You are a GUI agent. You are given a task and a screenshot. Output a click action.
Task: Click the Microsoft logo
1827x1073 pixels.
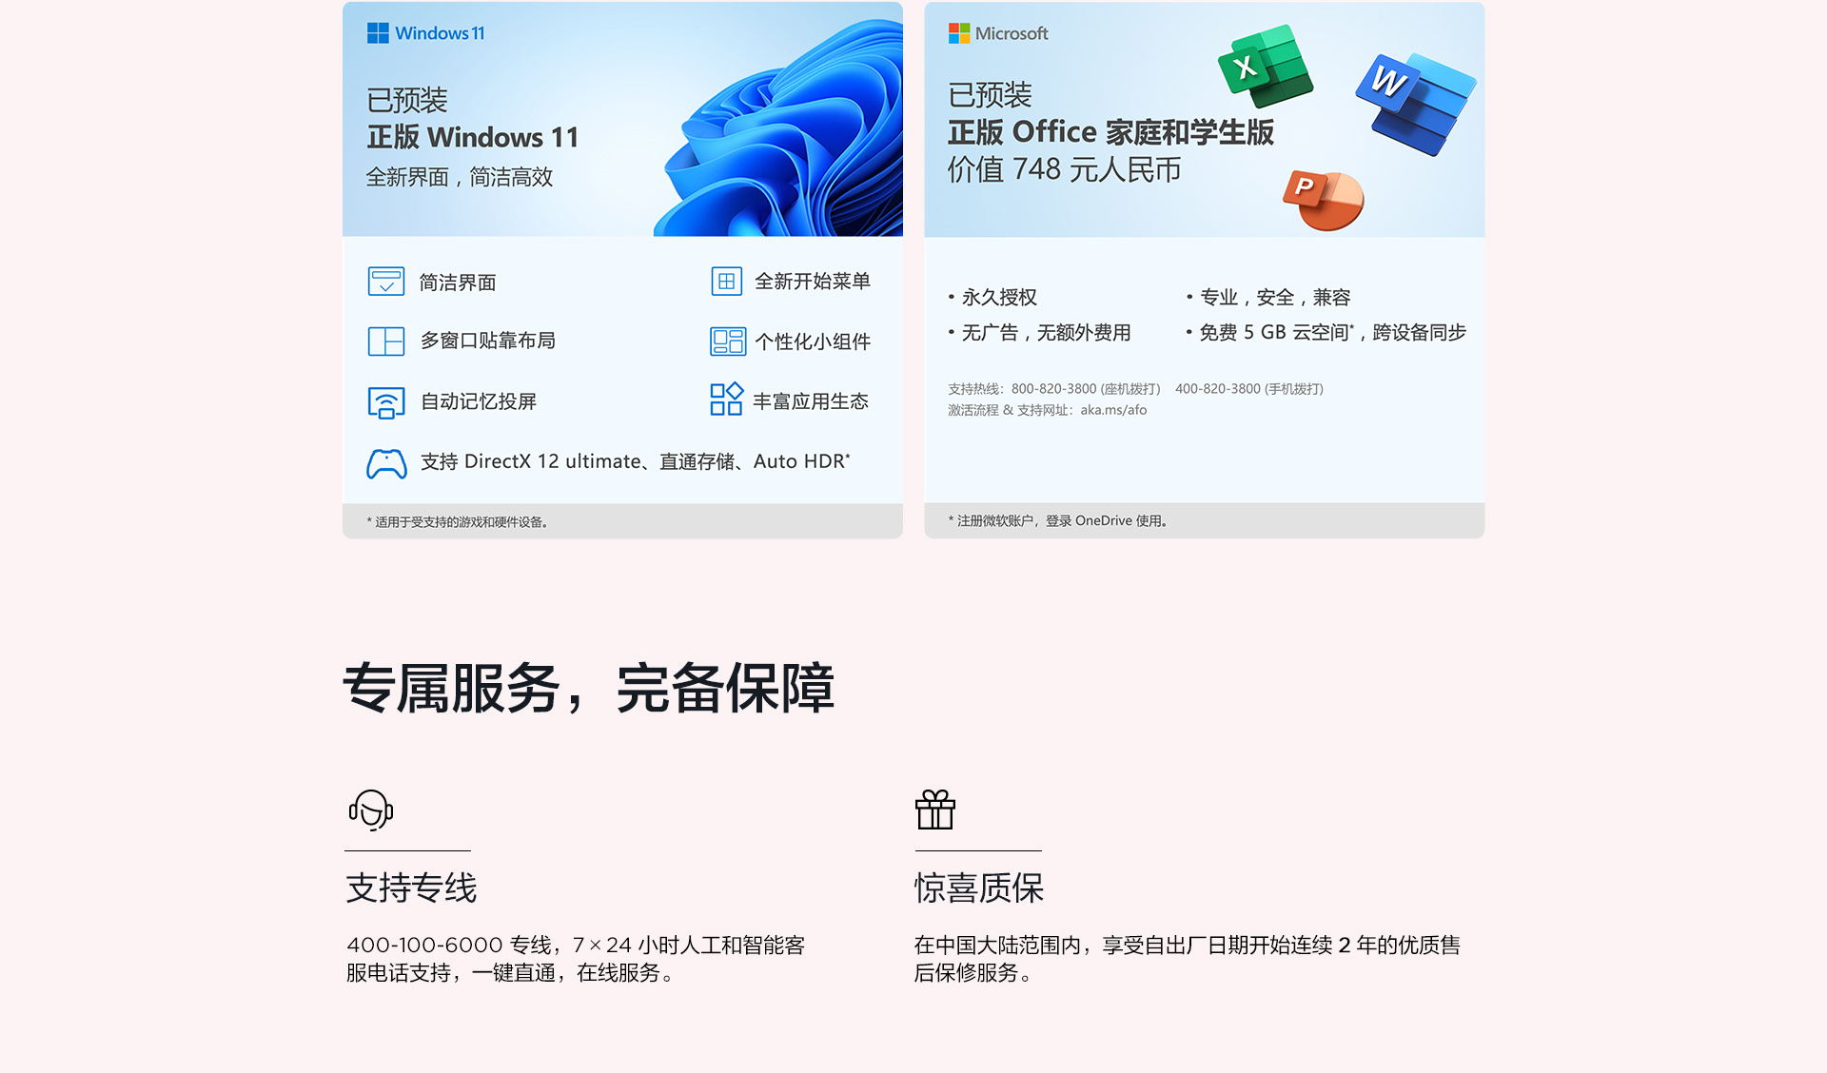[x=998, y=33]
